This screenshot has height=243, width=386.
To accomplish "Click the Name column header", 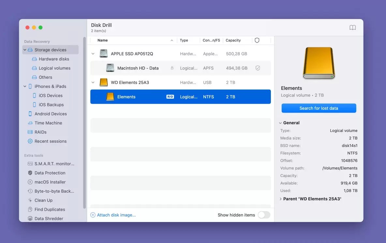I will pyautogui.click(x=102, y=40).
